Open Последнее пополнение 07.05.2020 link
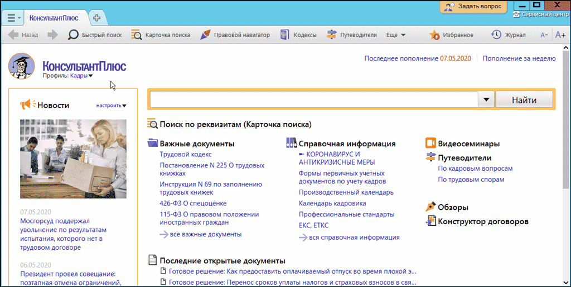 [417, 58]
